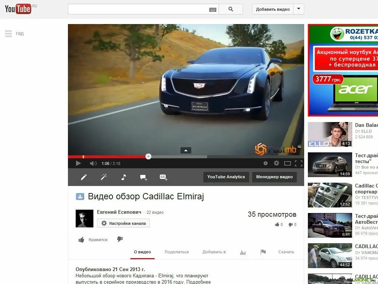The image size is (378, 284).
Task: Mute the video volume speaker icon
Action: 93,163
